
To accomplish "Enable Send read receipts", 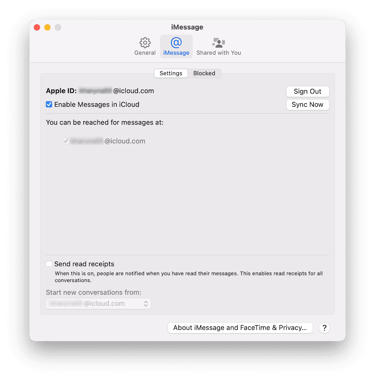I will 49,264.
